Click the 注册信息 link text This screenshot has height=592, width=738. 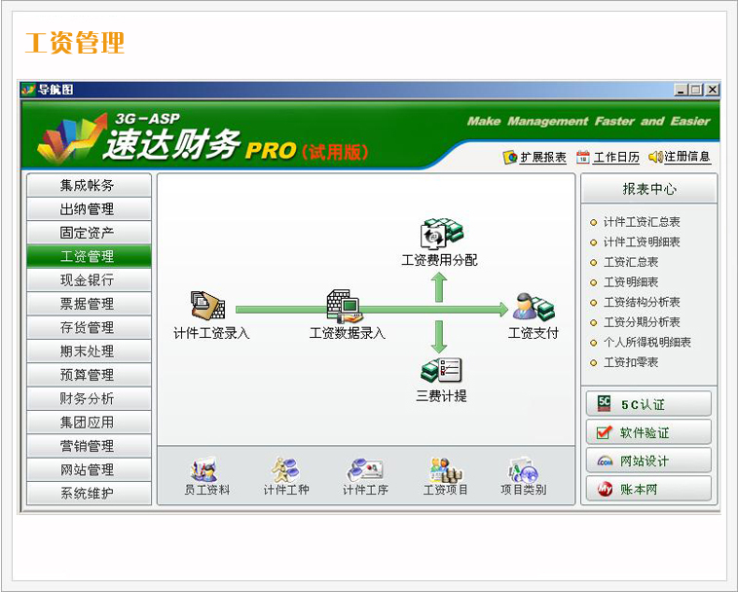click(687, 157)
